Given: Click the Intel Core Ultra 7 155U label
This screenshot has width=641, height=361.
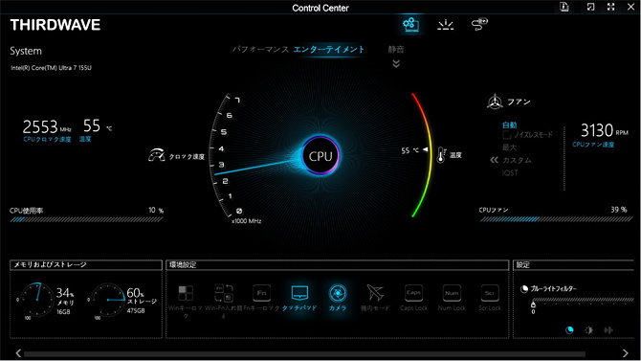Looking at the screenshot, I should 51,68.
